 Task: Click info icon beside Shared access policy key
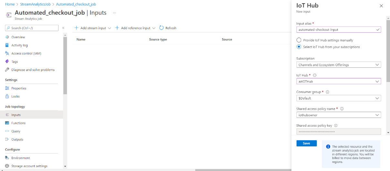coord(336,126)
